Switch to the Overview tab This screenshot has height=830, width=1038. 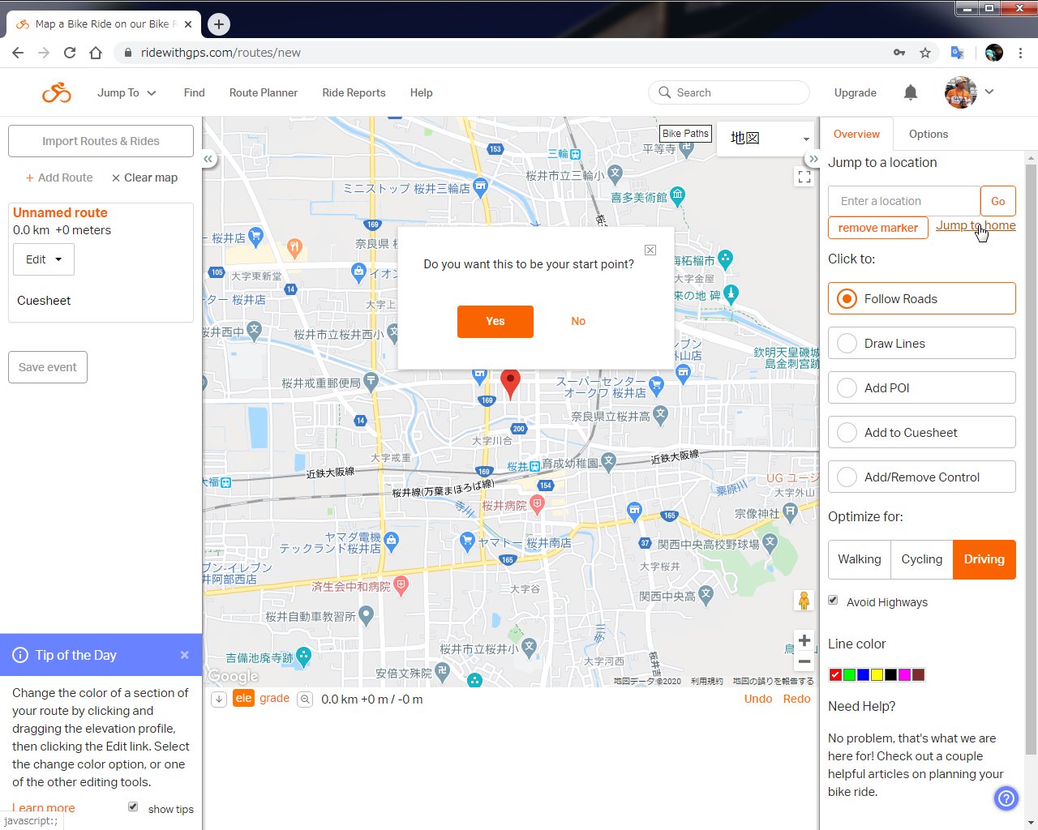pyautogui.click(x=856, y=134)
